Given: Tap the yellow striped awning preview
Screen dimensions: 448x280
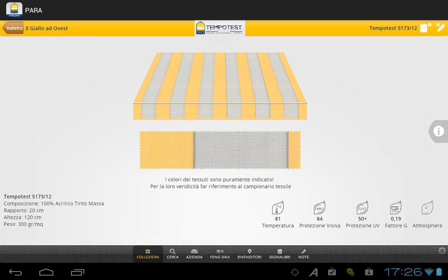Looking at the screenshot, I should click(220, 86).
